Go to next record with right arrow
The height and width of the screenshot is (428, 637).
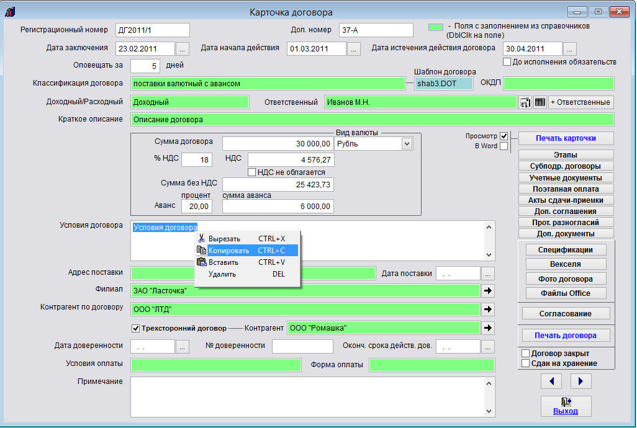[581, 380]
